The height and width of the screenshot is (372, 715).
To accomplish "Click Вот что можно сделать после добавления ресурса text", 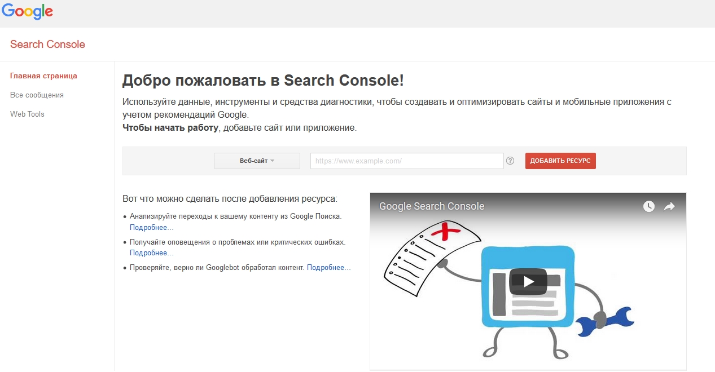I will (x=230, y=199).
